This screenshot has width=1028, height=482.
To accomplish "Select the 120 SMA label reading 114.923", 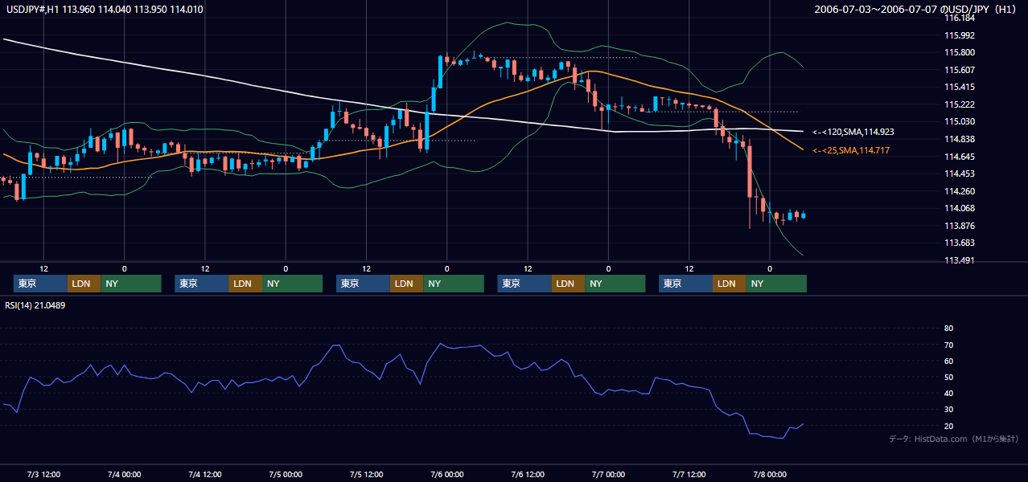I will 853,131.
